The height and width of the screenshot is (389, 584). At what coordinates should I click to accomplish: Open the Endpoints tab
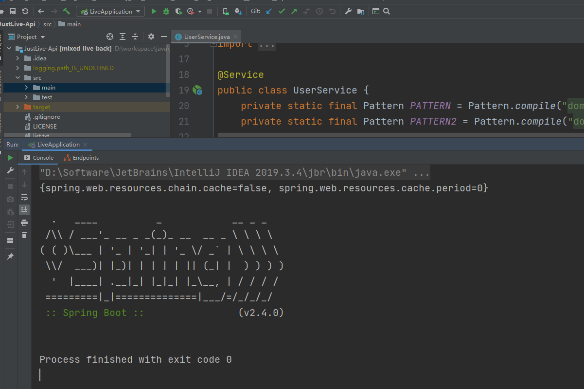pyautogui.click(x=81, y=158)
